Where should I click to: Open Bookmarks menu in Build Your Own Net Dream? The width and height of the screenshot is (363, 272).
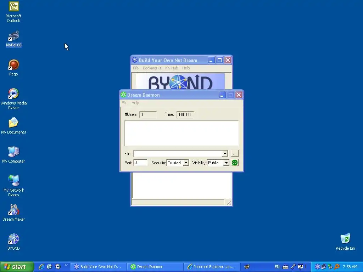click(152, 68)
